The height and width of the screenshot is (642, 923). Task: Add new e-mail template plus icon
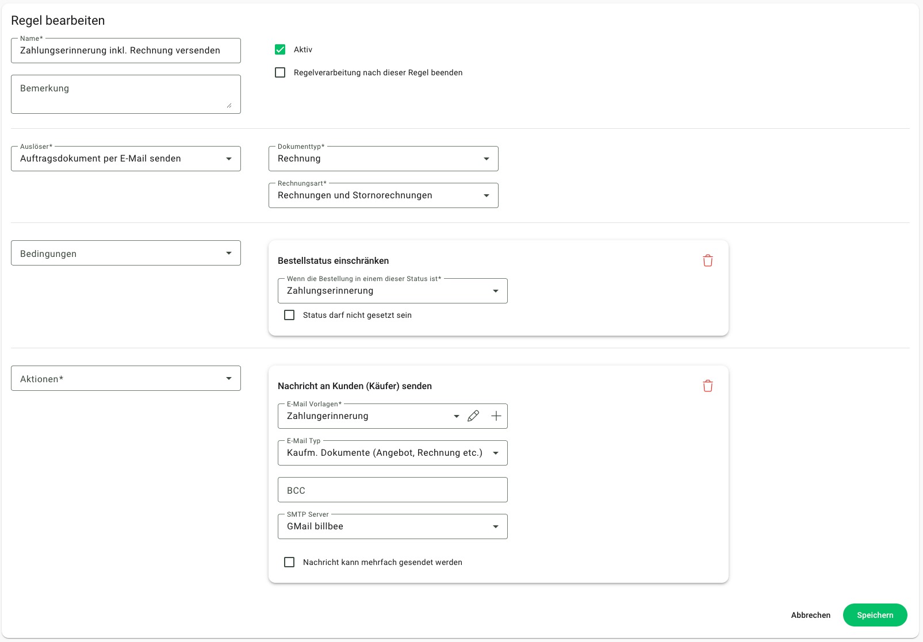(496, 416)
